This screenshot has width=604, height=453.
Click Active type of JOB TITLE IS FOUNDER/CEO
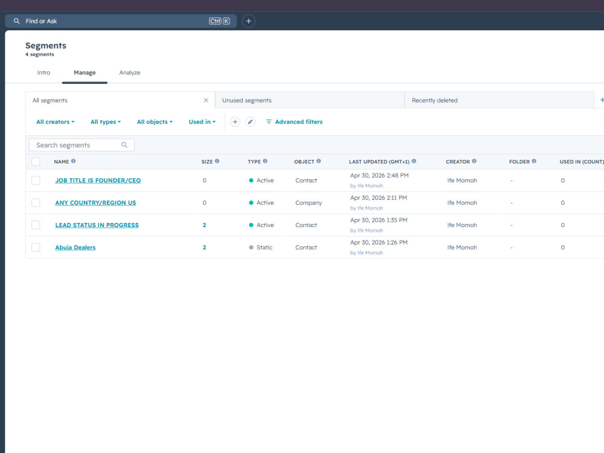[x=261, y=180]
